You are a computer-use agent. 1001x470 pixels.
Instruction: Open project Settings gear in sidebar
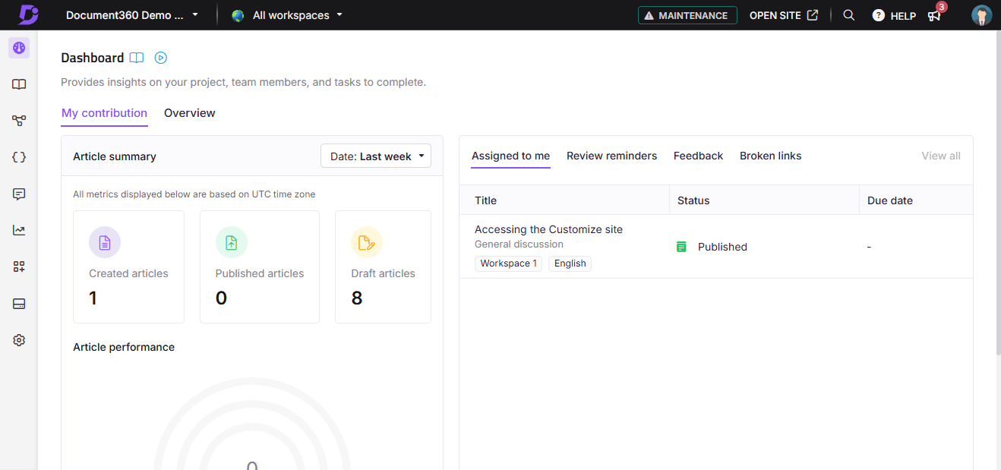(18, 339)
